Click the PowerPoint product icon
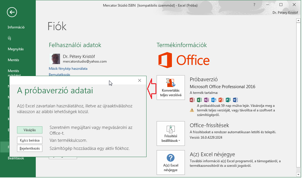Viewport: 302px width, 178px height. [x=221, y=100]
